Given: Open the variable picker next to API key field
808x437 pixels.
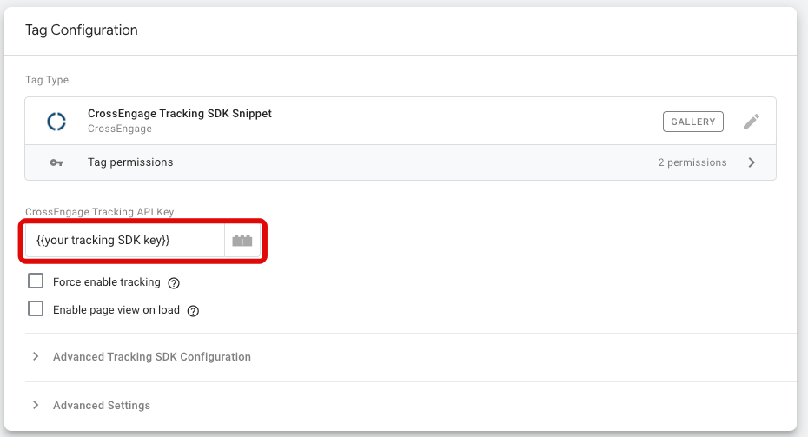Looking at the screenshot, I should pos(242,241).
